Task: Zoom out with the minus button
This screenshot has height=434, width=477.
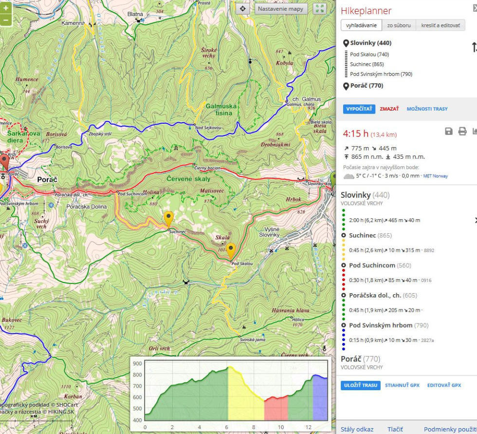Action: [6, 20]
